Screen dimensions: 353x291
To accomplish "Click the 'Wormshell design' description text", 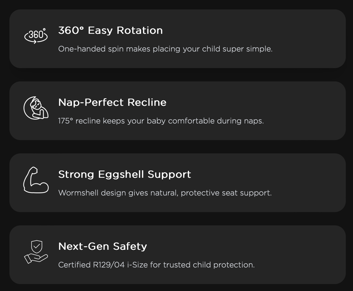I will coord(165,193).
